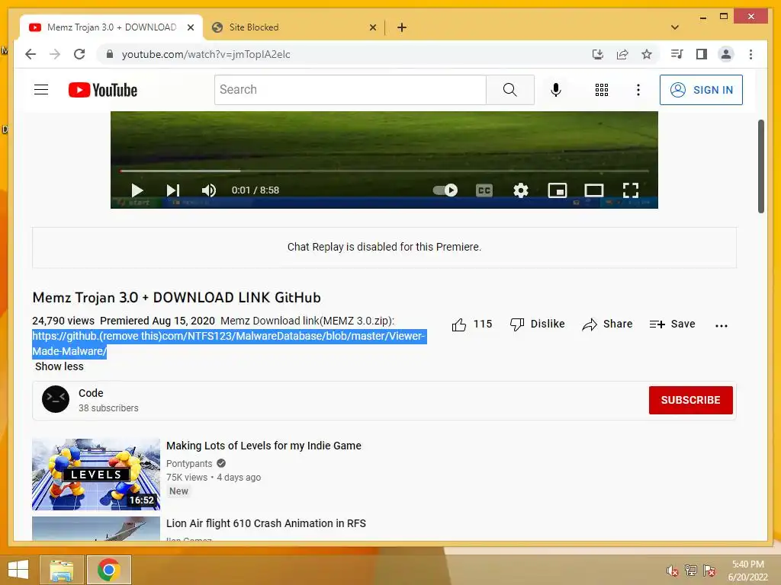Subscribe to the Code channel
This screenshot has width=781, height=585.
(690, 400)
